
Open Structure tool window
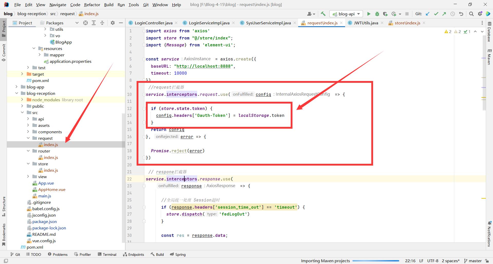click(4, 207)
